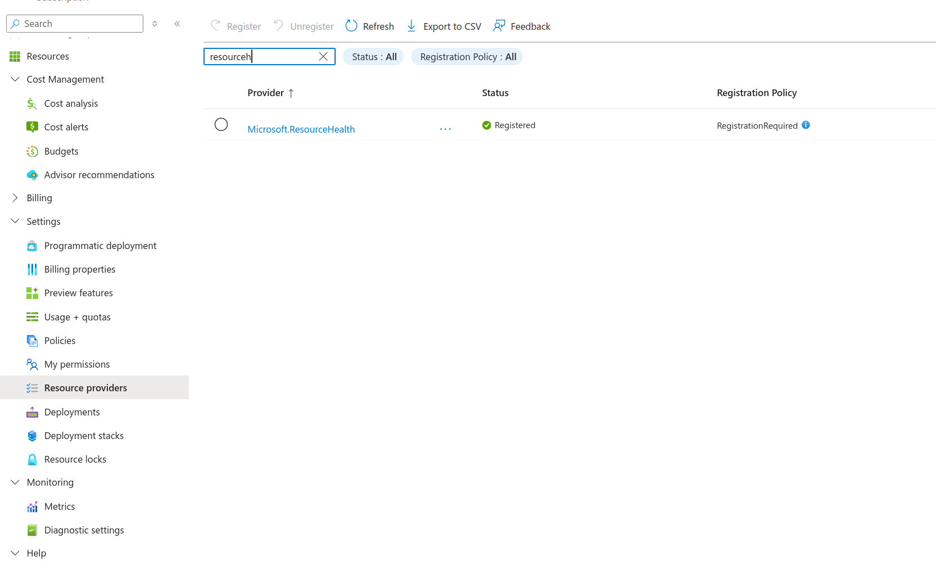Screen dimensions: 936x570
Task: Click the Register button
Action: (x=236, y=26)
